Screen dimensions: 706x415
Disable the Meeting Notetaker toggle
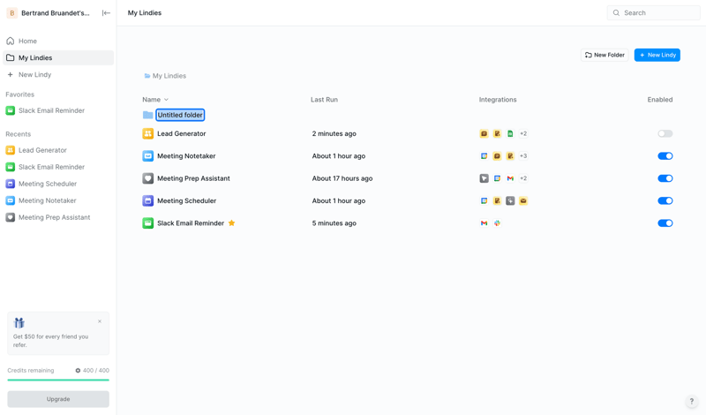(x=665, y=156)
